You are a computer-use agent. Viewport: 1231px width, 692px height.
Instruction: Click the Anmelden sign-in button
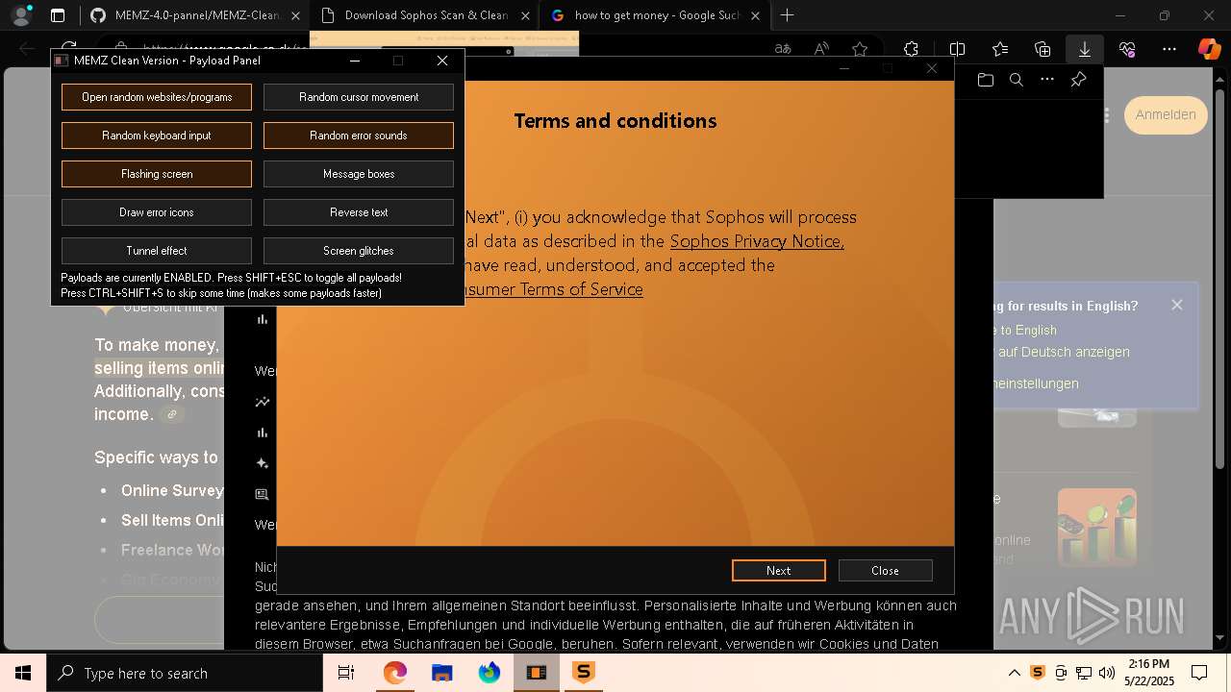(1166, 114)
